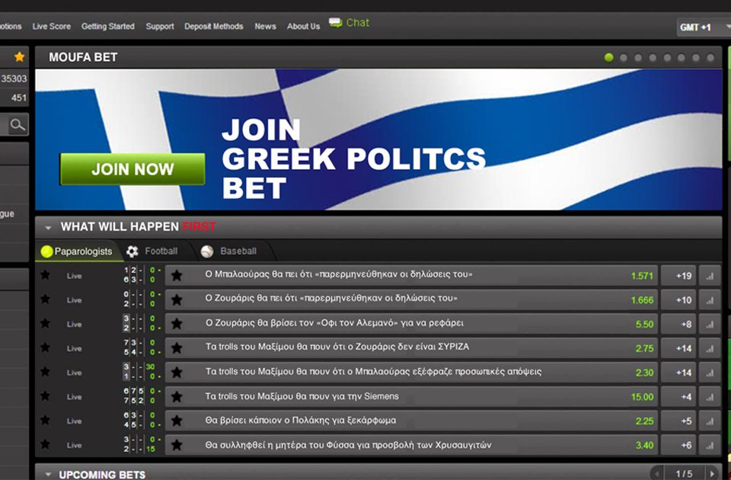Open the Chat speech bubble icon
This screenshot has height=480, width=731.
coord(336,24)
